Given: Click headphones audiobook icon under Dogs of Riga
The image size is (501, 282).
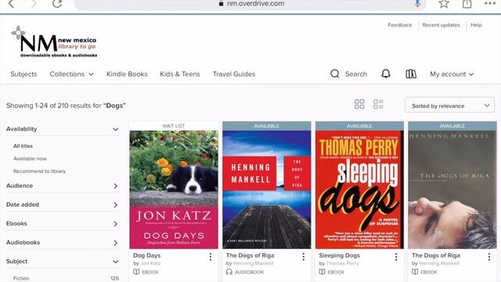Looking at the screenshot, I should click(229, 272).
